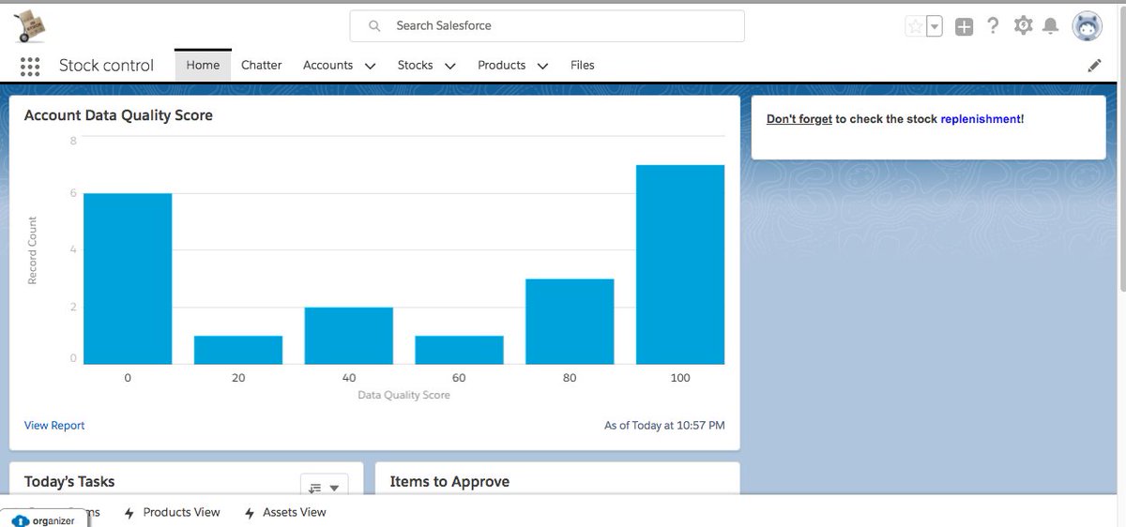Screen dimensions: 1126x527
Task: Click the Assets View lightning bolt icon
Action: tap(249, 513)
